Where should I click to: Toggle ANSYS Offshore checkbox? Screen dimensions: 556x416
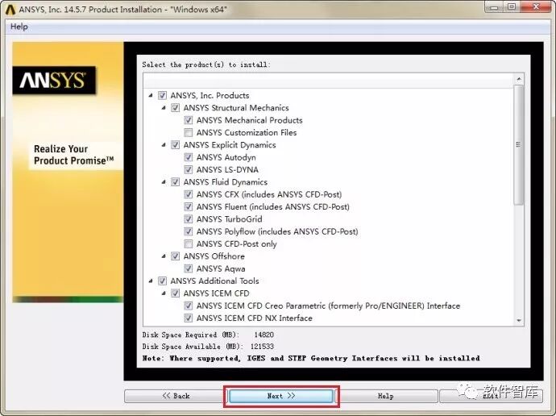175,256
